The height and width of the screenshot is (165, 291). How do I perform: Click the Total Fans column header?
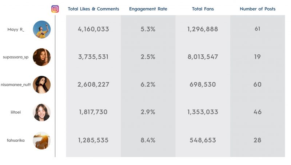coord(203,9)
